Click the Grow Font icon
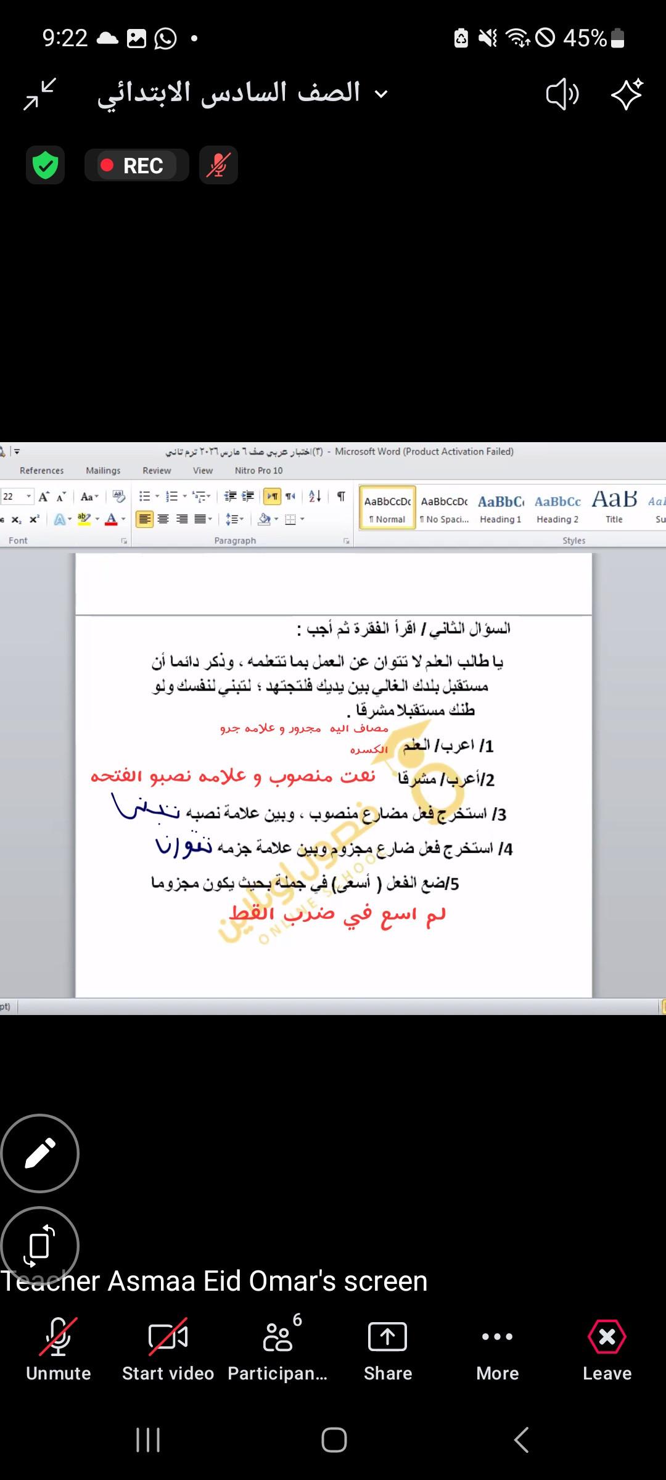Viewport: 666px width, 1480px height. (x=44, y=496)
